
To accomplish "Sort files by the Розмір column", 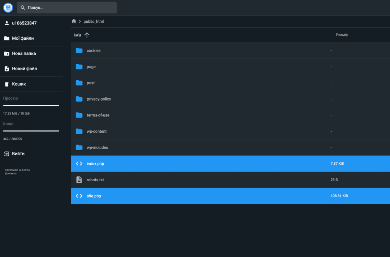I will coord(342,35).
